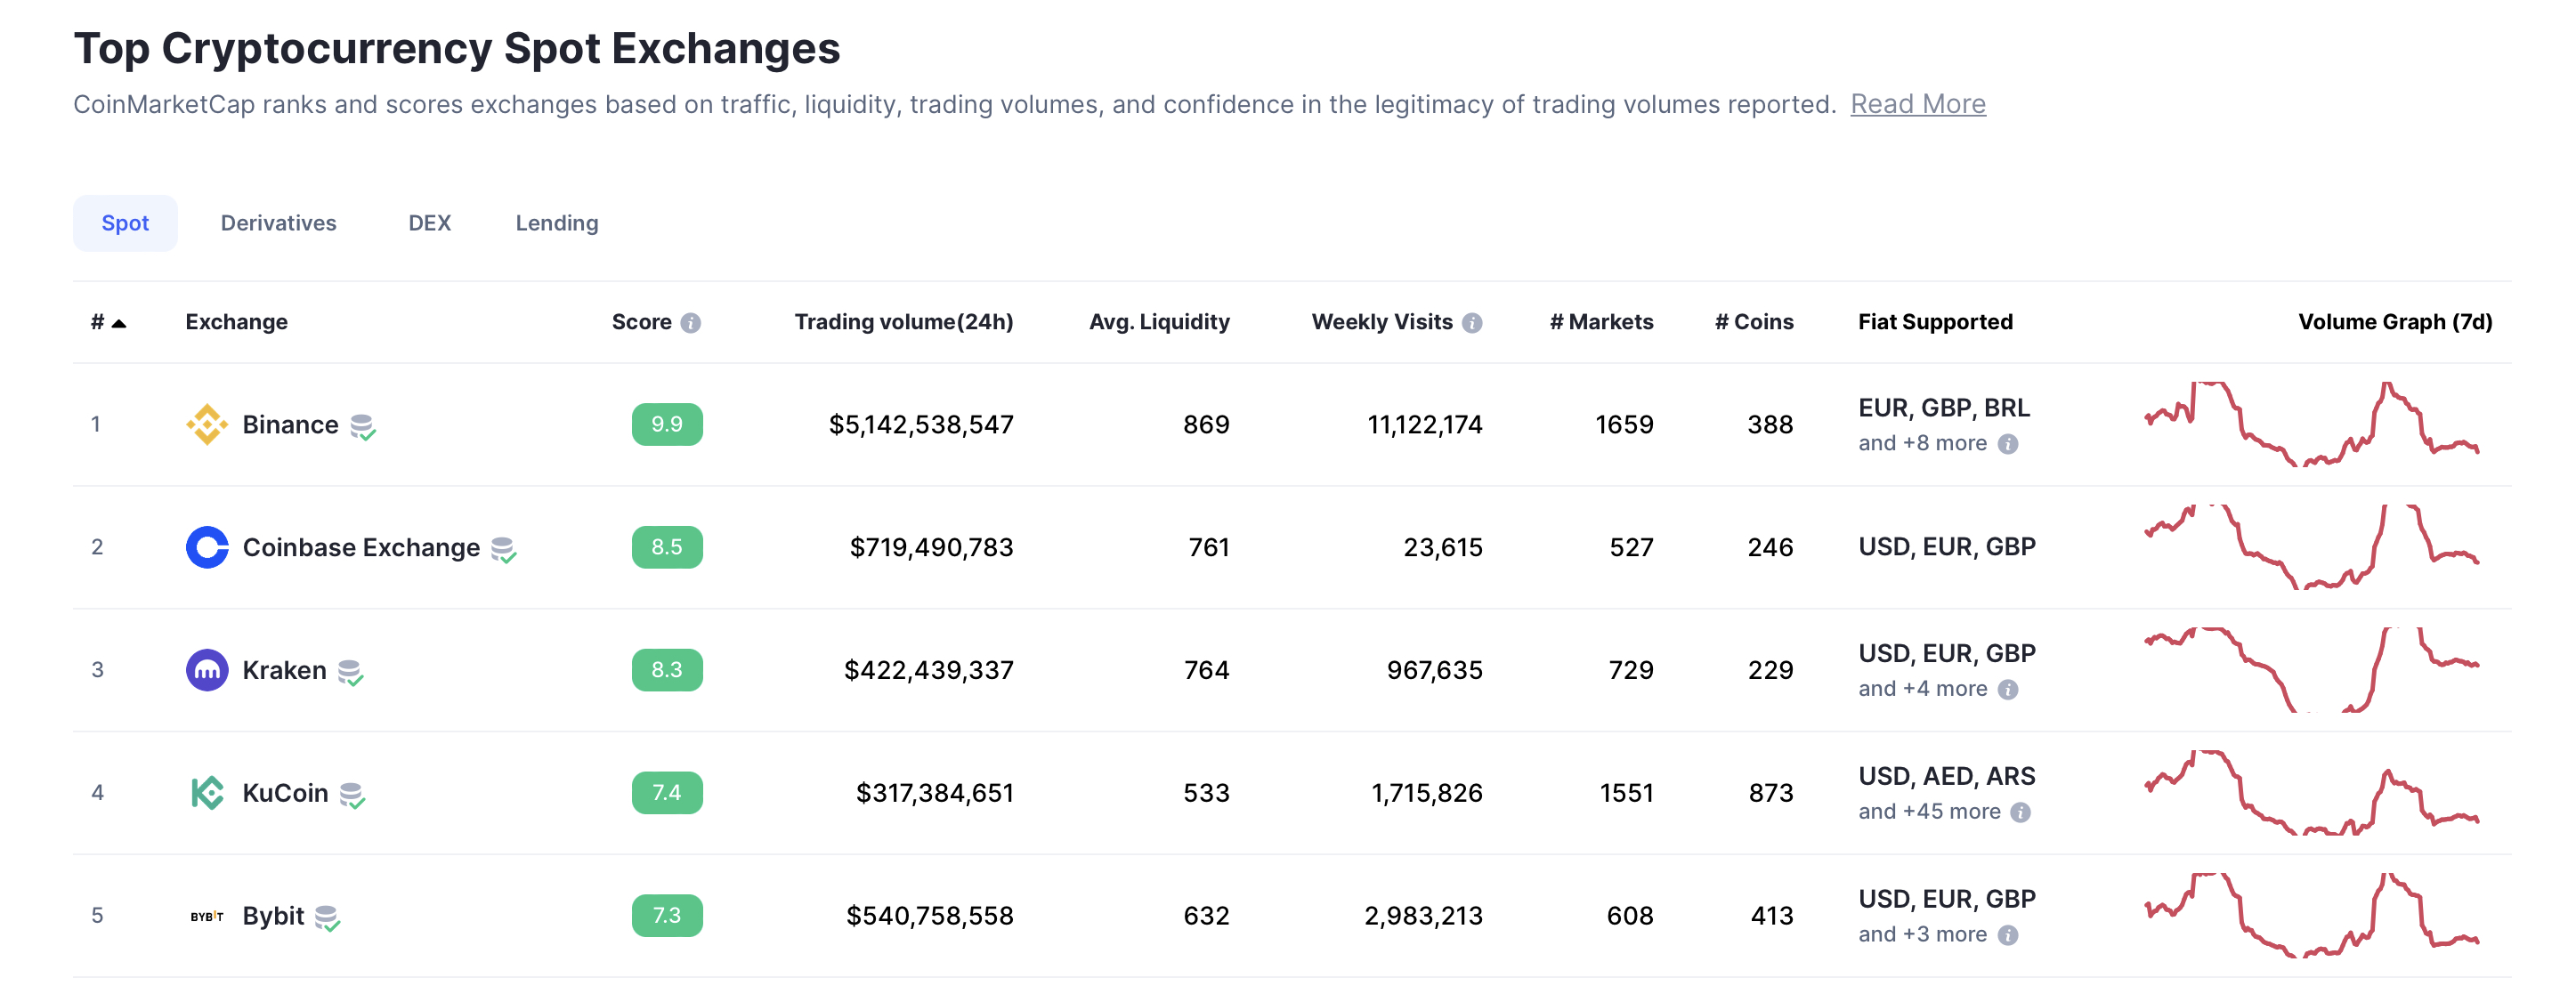Open the KuCoin exchange page
Viewport: 2576px width, 986px height.
point(285,794)
